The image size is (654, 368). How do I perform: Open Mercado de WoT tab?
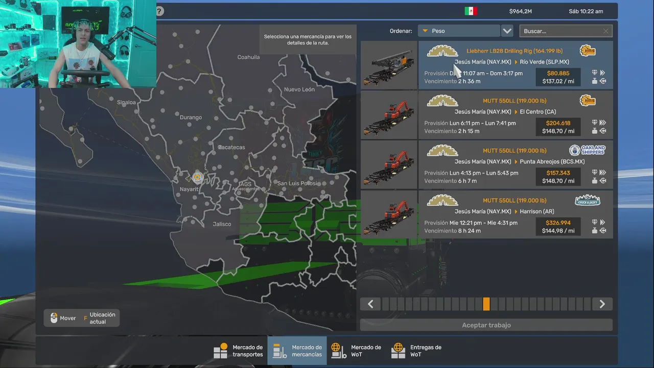pos(356,351)
